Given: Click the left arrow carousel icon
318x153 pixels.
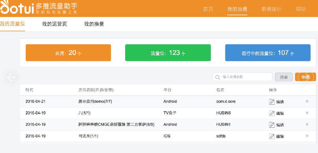Looking at the screenshot, I should point(11,77).
